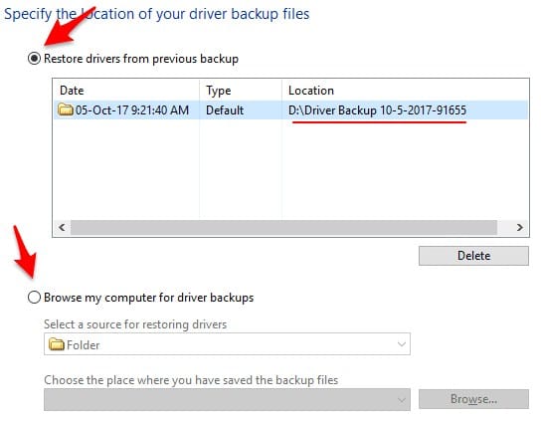Click the grayed-out Browse... button
The height and width of the screenshot is (423, 541).
coord(473,399)
